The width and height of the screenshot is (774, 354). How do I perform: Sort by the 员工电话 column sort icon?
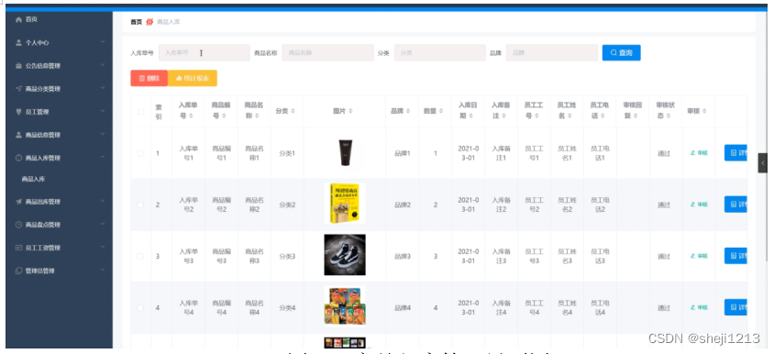(x=603, y=116)
